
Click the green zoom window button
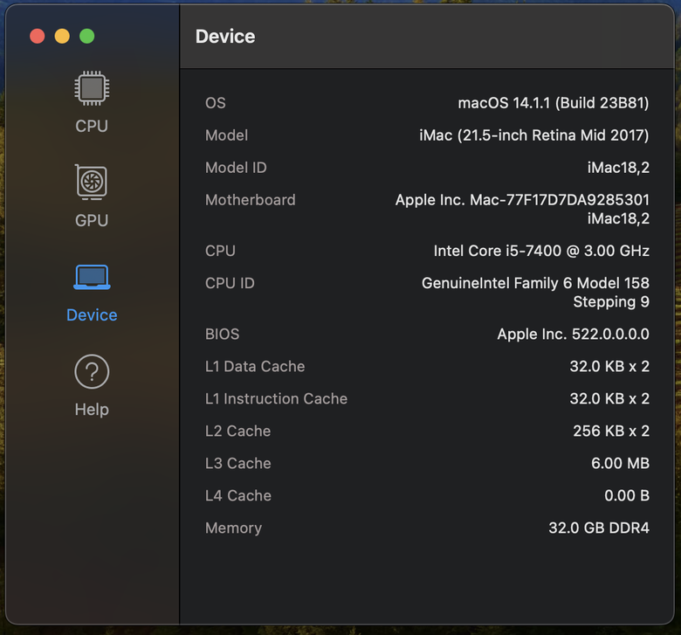point(86,36)
